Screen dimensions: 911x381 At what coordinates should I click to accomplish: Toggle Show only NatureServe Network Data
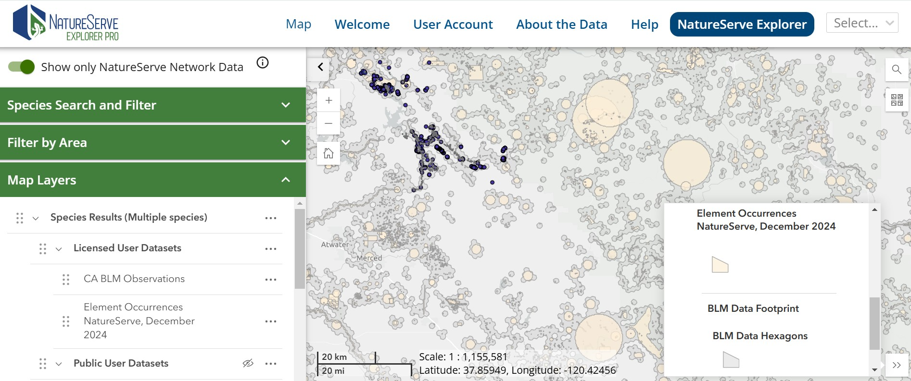point(22,67)
